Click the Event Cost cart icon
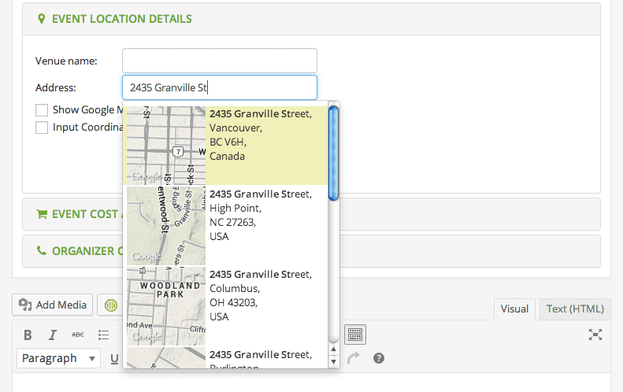This screenshot has width=623, height=392. 41,214
